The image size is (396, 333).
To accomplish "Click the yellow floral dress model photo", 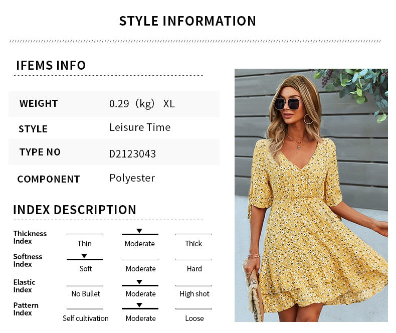I will tap(311, 195).
